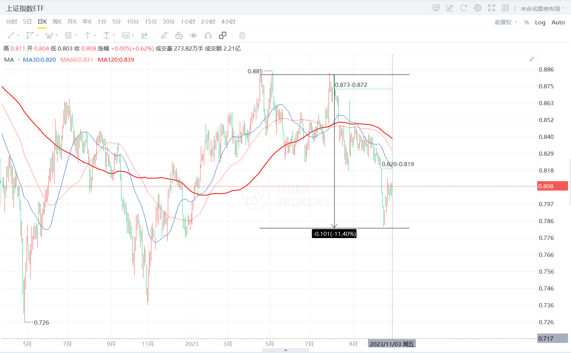Click the MA30:0.820 indicator label
This screenshot has height=353, width=571.
tap(39, 60)
